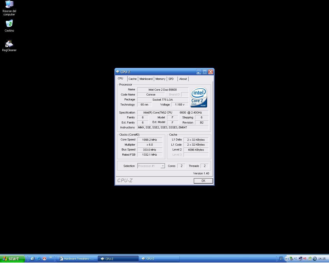Click the Multiplier value x 6.0

point(150,145)
